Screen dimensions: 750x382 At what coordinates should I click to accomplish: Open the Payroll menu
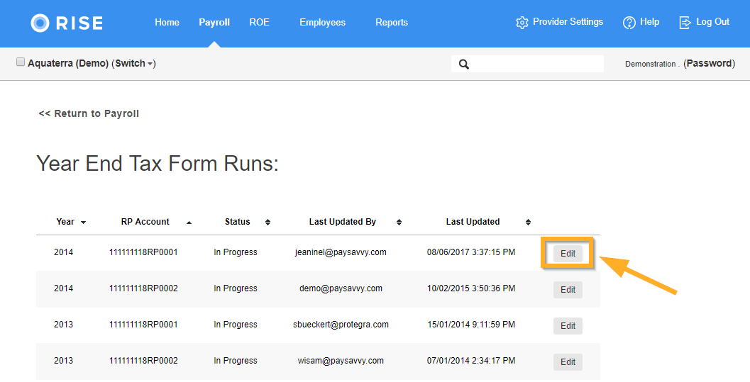[x=214, y=23]
